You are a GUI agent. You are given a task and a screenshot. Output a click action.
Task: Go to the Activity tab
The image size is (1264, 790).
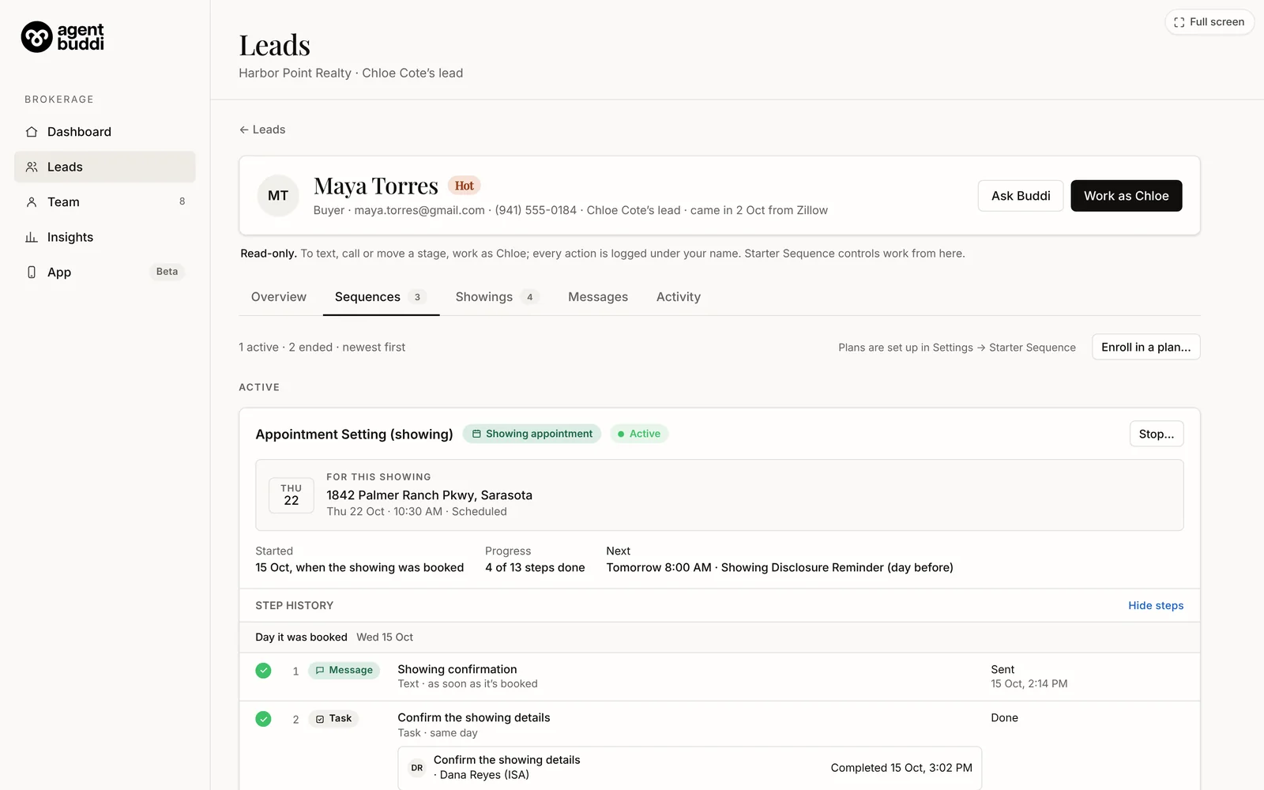[x=679, y=297]
